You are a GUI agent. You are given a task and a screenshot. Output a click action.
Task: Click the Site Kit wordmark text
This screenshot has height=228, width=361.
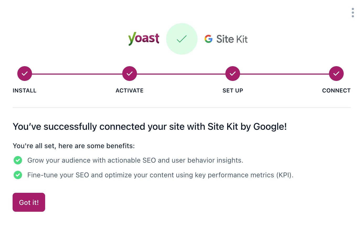point(232,39)
